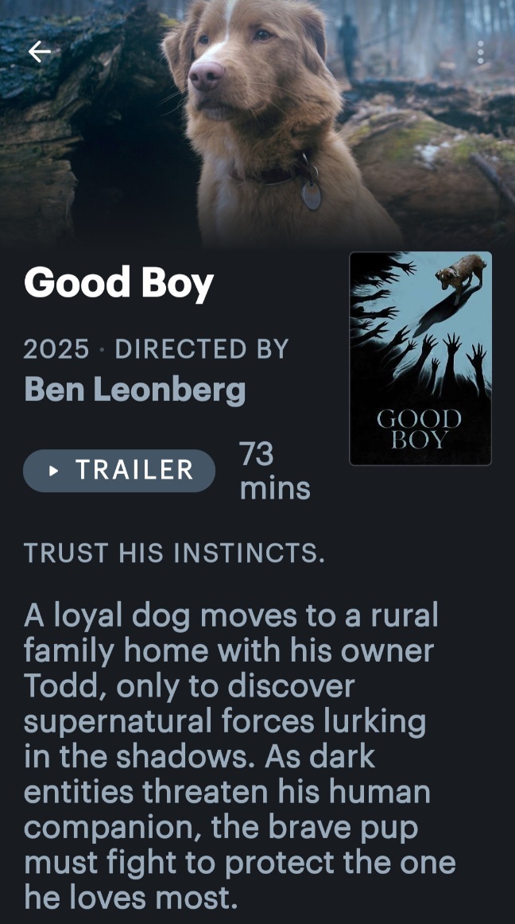Viewport: 515px width, 924px height.
Task: Tap the Directed By label
Action: pyautogui.click(x=202, y=349)
